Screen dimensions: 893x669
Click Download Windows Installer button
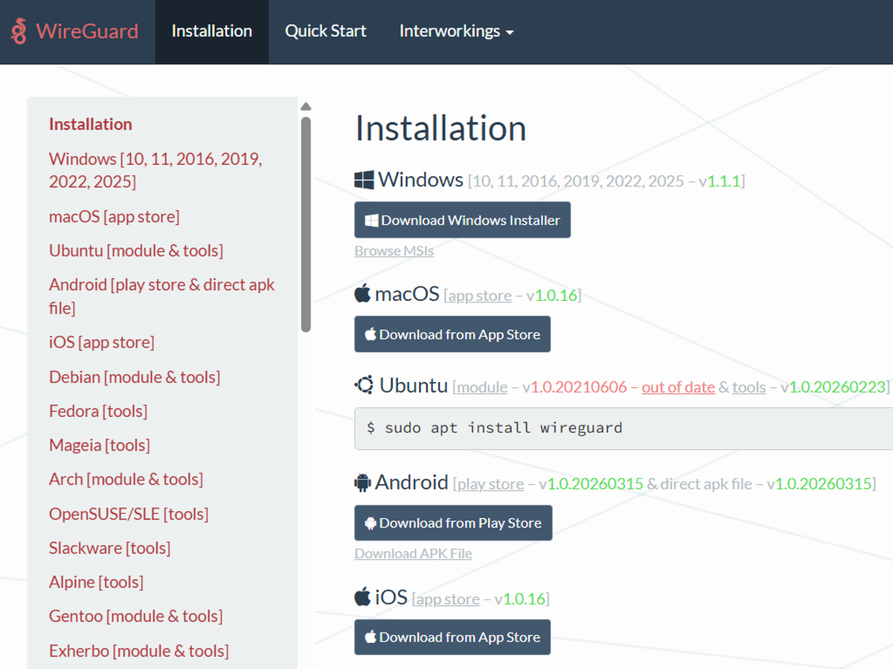pos(462,220)
